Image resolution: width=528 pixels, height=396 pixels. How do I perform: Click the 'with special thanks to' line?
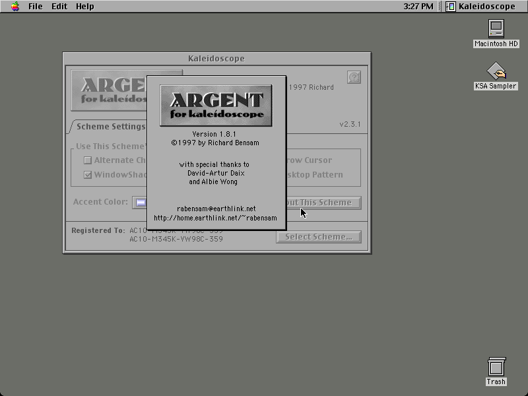[x=214, y=164]
